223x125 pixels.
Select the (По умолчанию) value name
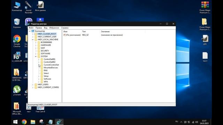73,35
